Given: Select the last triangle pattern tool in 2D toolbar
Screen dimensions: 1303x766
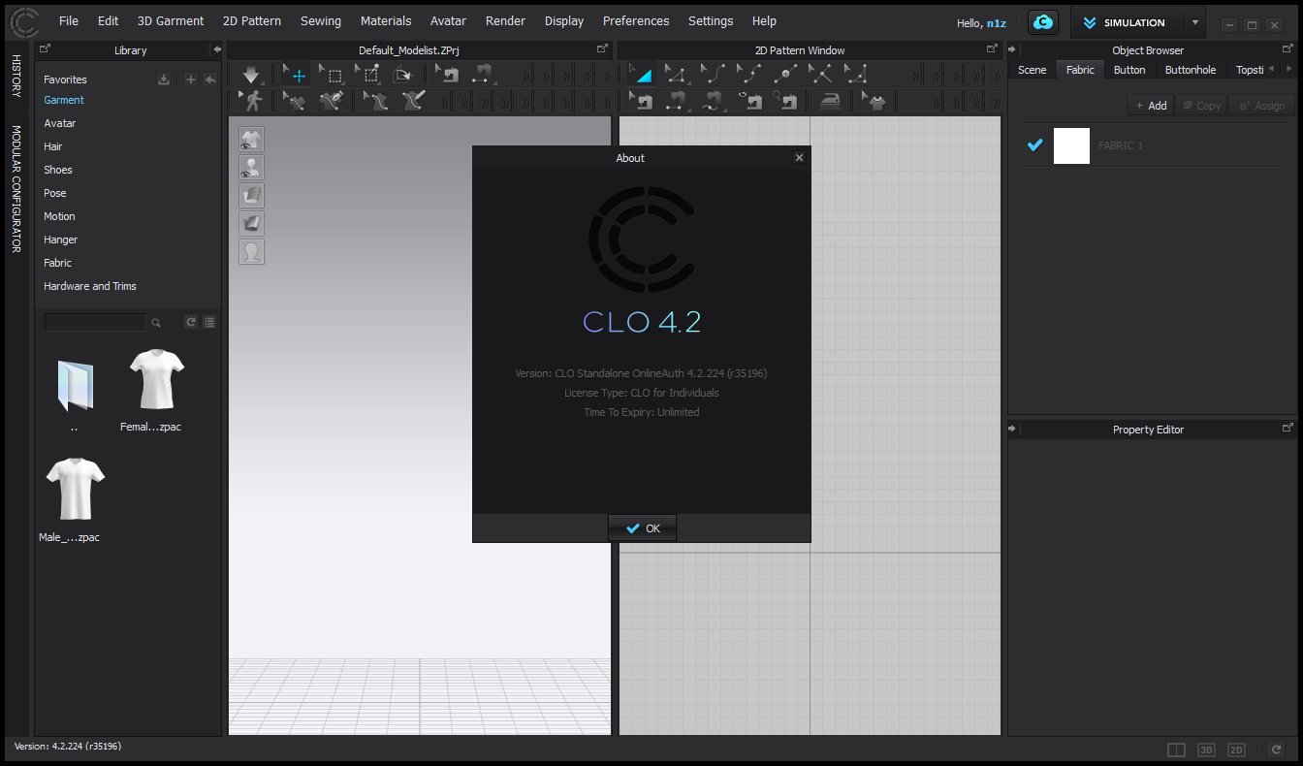Looking at the screenshot, I should [856, 75].
